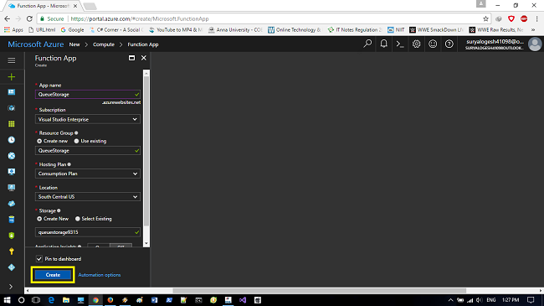This screenshot has width=544, height=306.
Task: Open the help question mark icon
Action: coord(449,44)
